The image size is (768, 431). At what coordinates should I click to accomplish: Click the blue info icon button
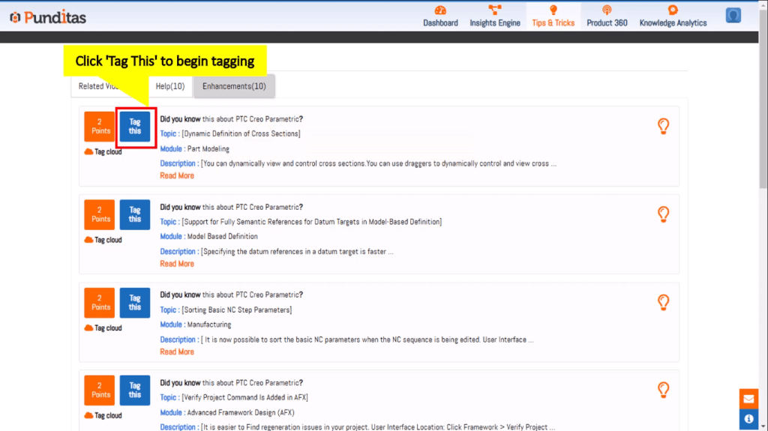click(748, 419)
